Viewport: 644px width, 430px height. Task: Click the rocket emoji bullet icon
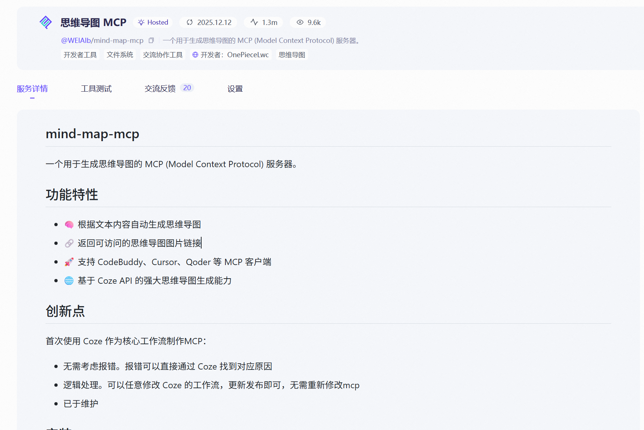(69, 262)
